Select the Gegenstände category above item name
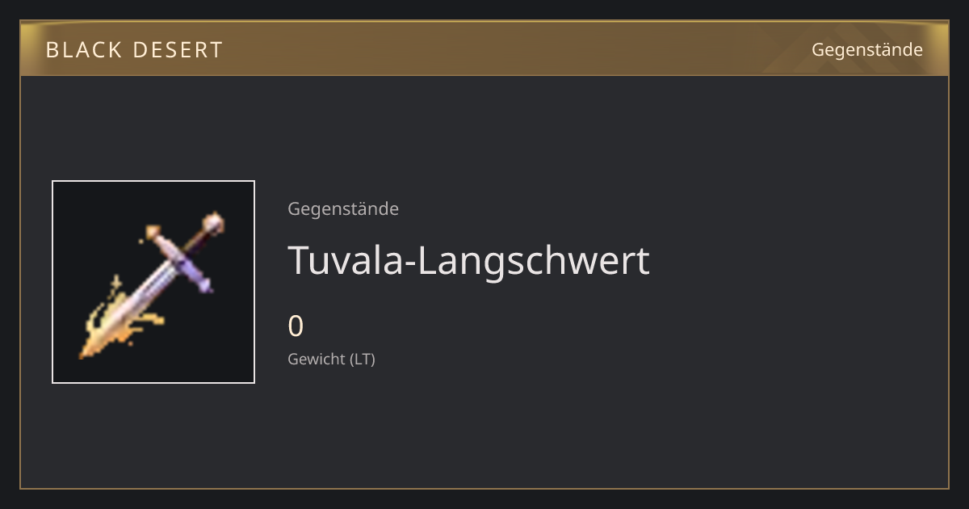The image size is (969, 509). click(343, 208)
